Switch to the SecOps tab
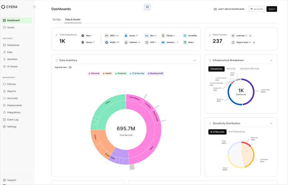The height and width of the screenshot is (185, 288). click(x=57, y=19)
